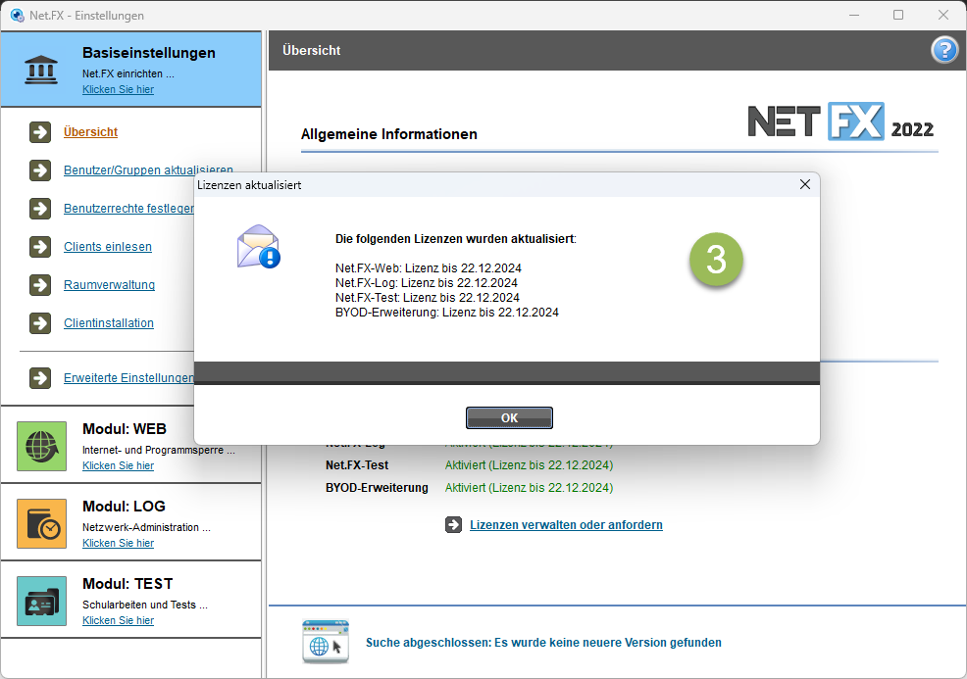Viewport: 967px width, 679px height.
Task: Click Aktiviert status next to BYOD-Erweiterung
Action: (530, 487)
